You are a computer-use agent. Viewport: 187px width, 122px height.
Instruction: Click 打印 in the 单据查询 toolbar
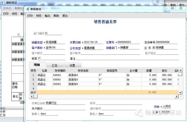pyautogui.click(x=30, y=15)
